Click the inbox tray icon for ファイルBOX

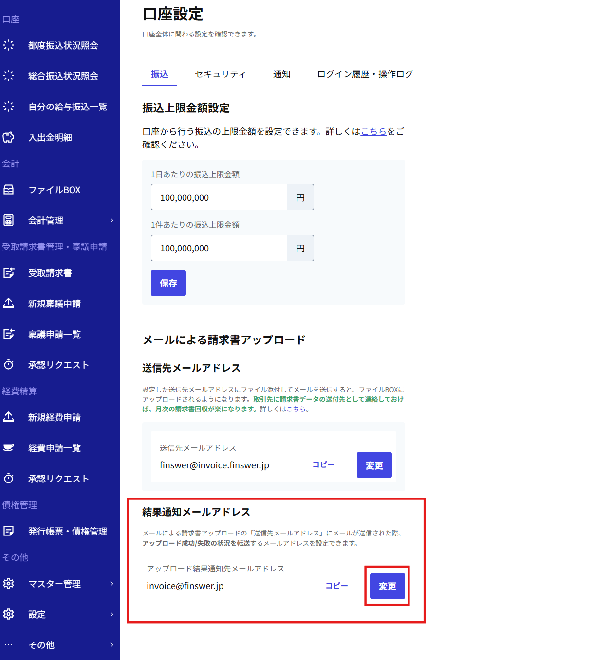(9, 190)
